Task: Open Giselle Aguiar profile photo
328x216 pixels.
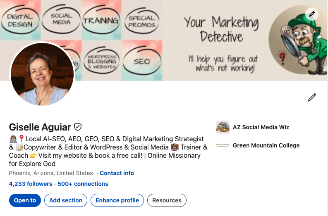Action: (x=42, y=74)
